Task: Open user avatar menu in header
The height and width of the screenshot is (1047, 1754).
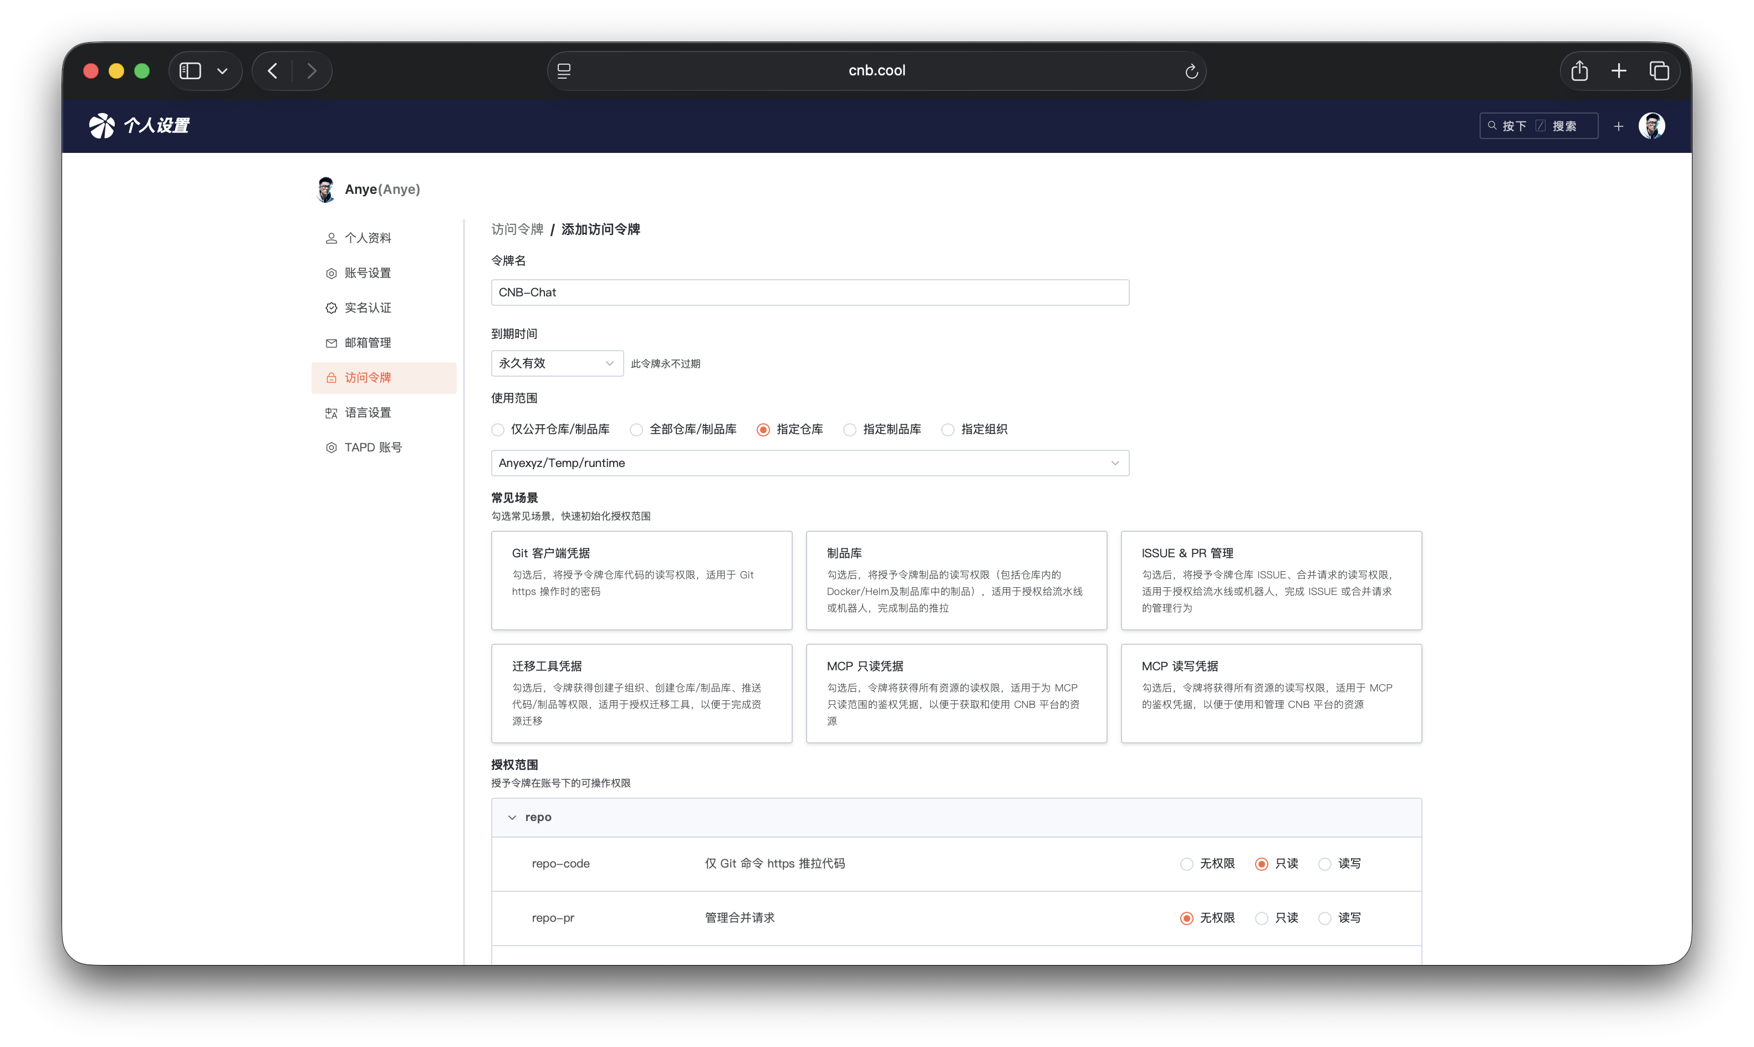Action: coord(1651,126)
